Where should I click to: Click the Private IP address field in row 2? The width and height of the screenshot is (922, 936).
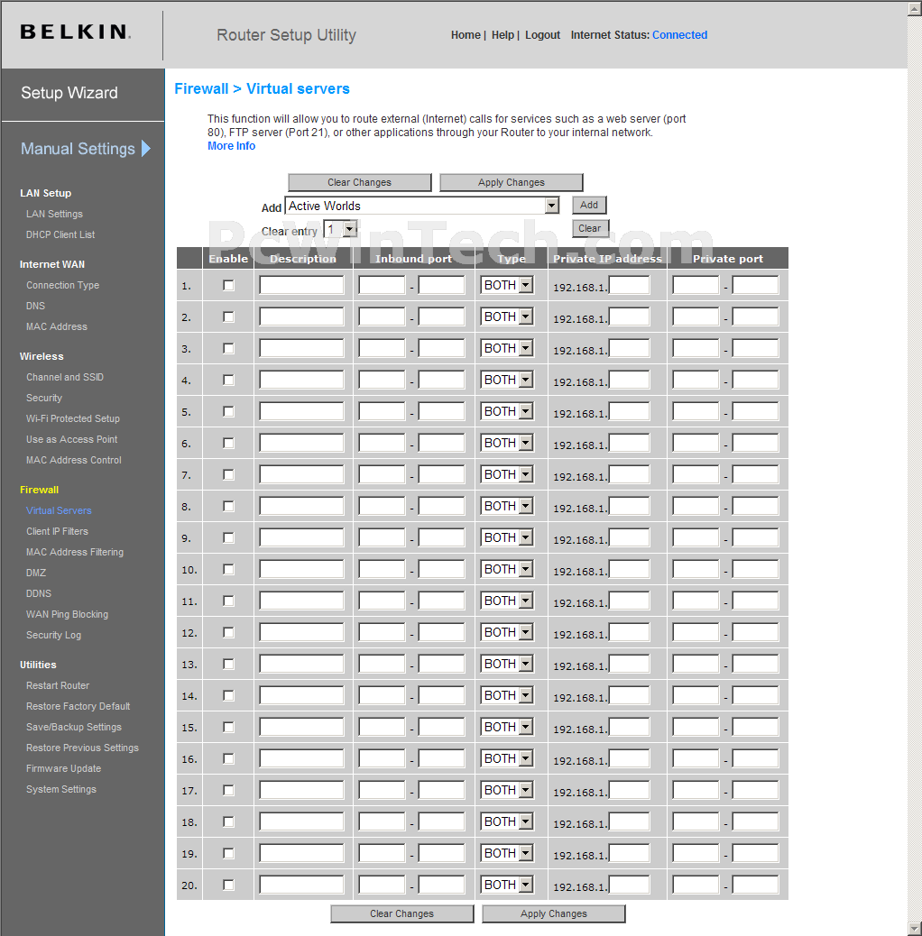(x=630, y=317)
